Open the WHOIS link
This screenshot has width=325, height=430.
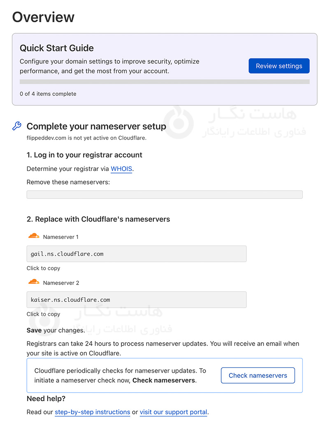pyautogui.click(x=121, y=169)
